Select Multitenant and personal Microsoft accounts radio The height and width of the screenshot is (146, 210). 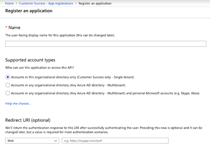(x=8, y=93)
